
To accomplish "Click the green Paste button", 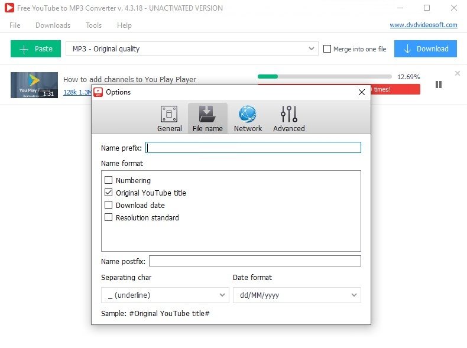I will 35,49.
